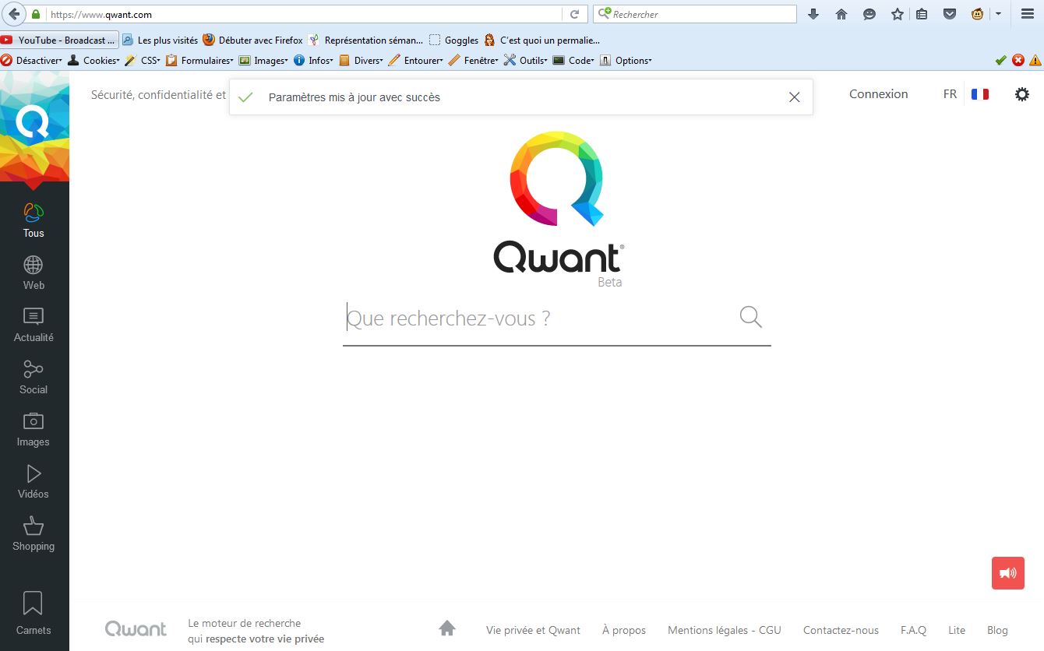1044x651 pixels.
Task: Open the Social search category
Action: coord(34,377)
